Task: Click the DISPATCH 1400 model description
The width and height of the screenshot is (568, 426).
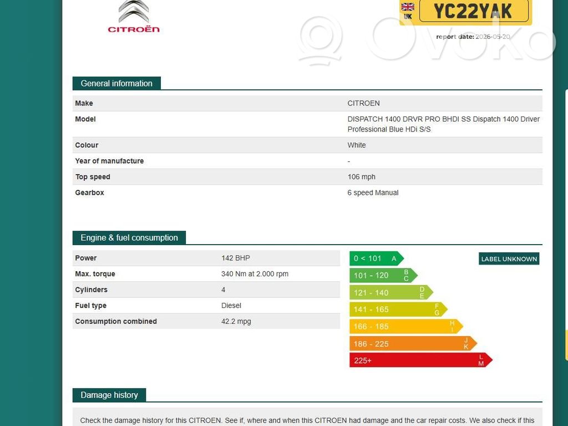Action: [443, 124]
